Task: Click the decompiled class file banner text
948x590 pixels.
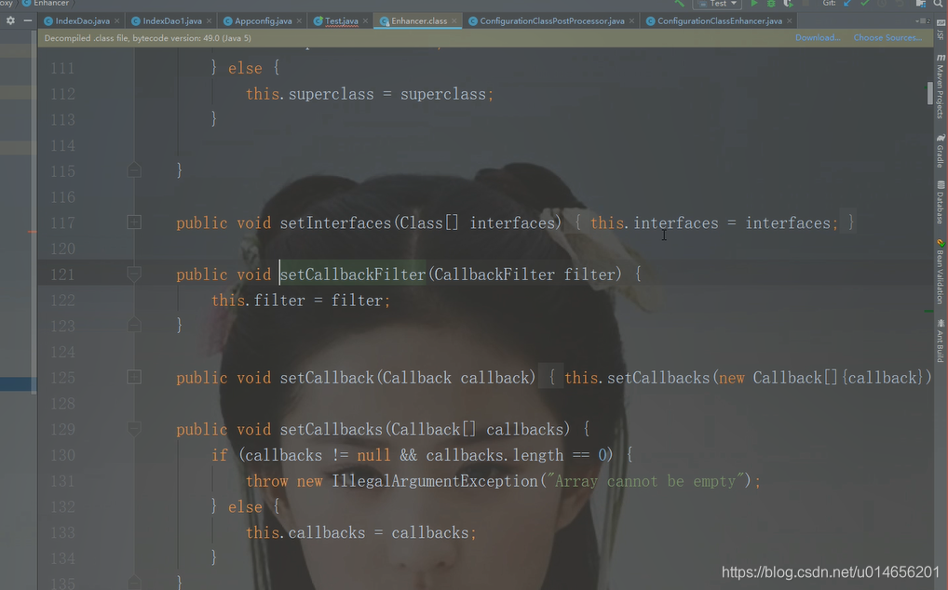Action: point(147,38)
